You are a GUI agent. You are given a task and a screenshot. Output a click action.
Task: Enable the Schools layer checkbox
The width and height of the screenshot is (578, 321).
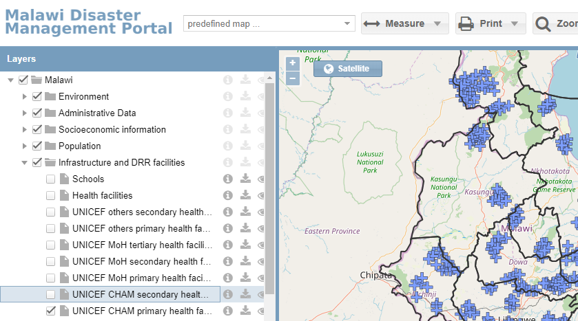point(50,179)
